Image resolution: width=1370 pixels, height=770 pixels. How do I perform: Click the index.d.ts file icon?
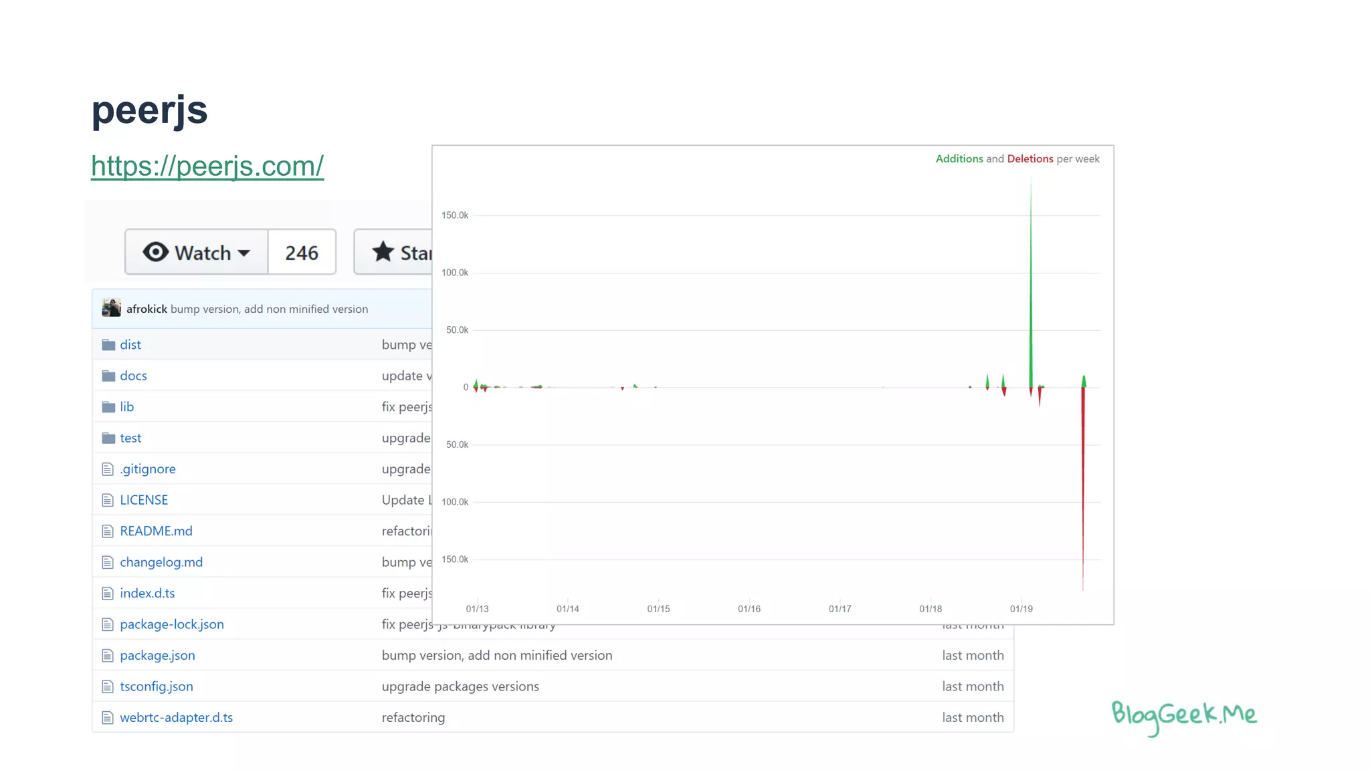[x=108, y=594]
